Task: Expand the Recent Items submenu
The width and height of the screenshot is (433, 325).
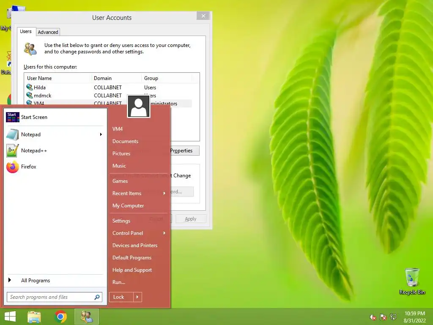Action: point(164,193)
